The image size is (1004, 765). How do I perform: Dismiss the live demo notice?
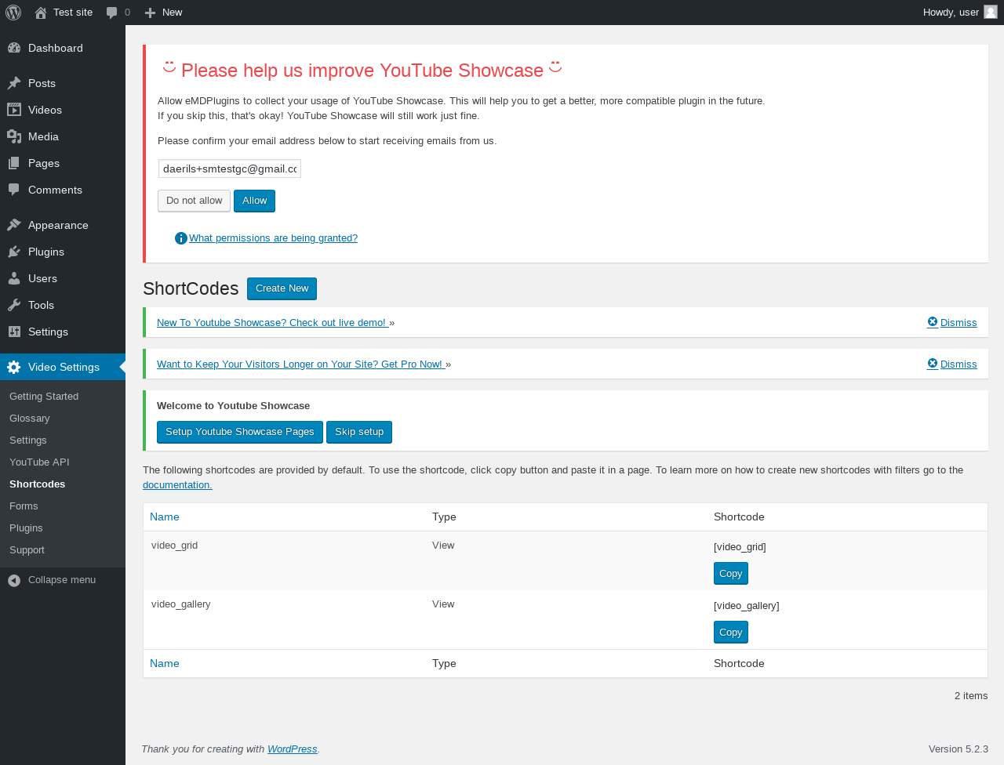point(952,322)
